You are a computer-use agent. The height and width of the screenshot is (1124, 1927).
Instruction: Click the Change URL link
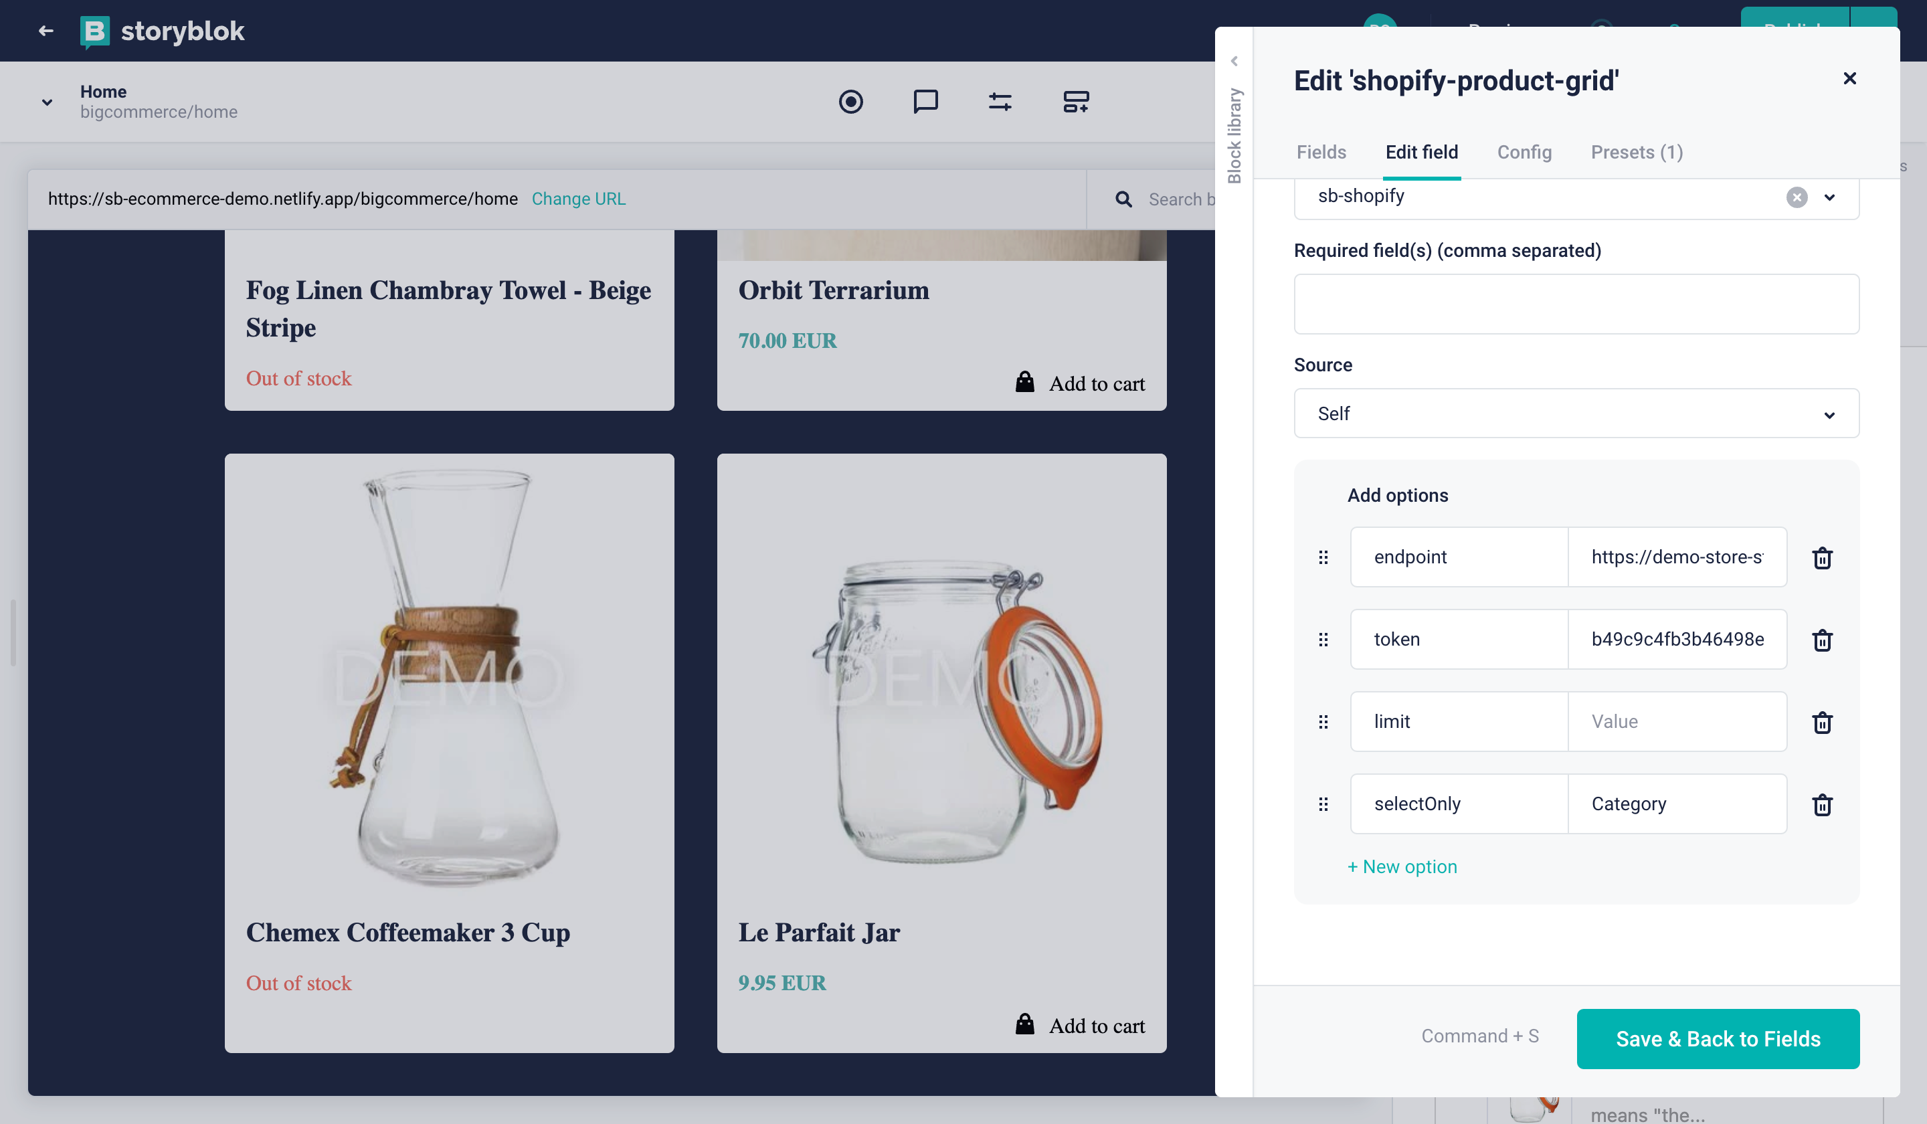(578, 199)
